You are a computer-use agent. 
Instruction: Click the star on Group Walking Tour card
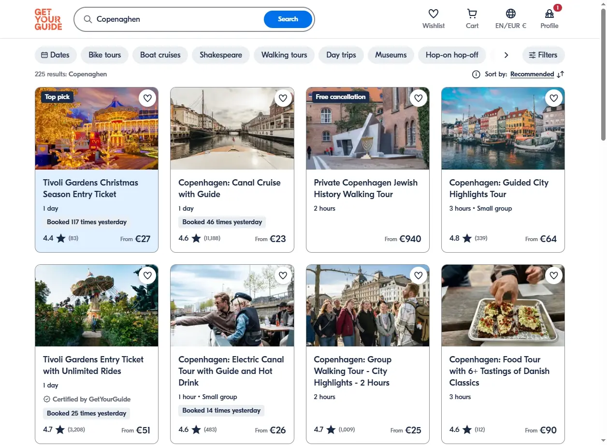pos(332,430)
